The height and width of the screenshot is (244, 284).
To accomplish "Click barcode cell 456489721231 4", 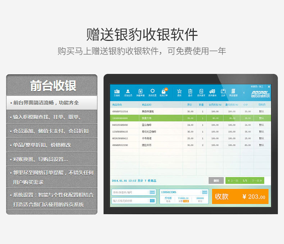I will [120, 112].
